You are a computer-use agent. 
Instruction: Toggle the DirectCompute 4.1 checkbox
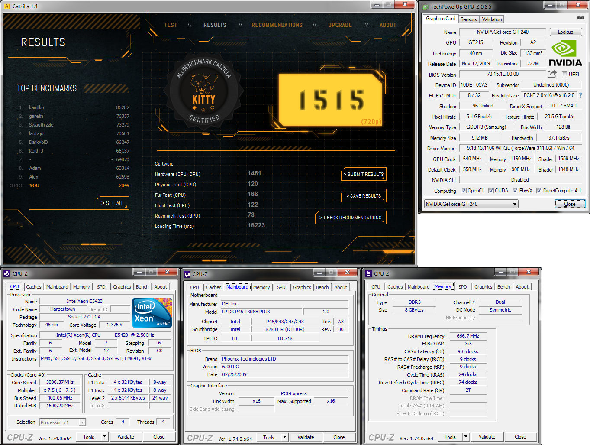point(539,191)
